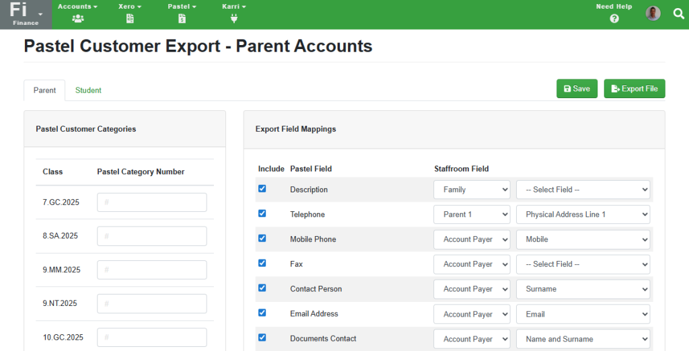This screenshot has height=351, width=689.
Task: Switch to the Student tab
Action: 88,90
